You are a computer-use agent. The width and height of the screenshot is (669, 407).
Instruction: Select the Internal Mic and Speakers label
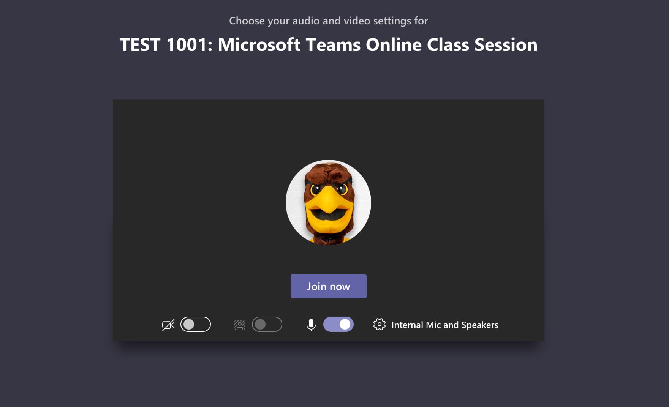(445, 325)
